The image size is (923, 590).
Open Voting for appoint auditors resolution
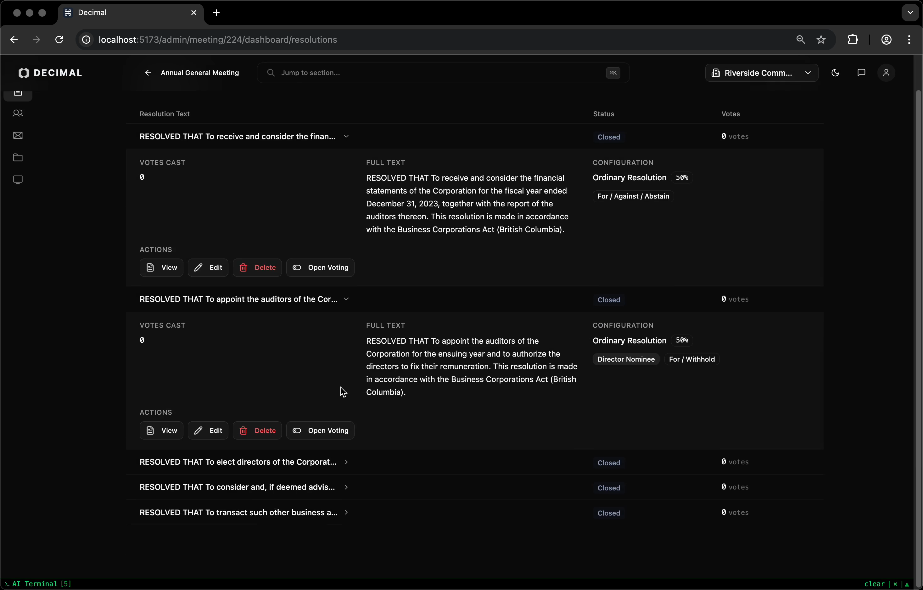coord(320,430)
